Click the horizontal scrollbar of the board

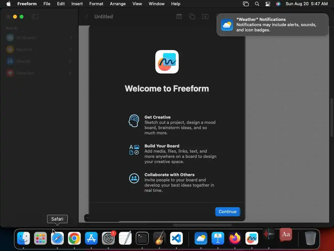click(202, 225)
